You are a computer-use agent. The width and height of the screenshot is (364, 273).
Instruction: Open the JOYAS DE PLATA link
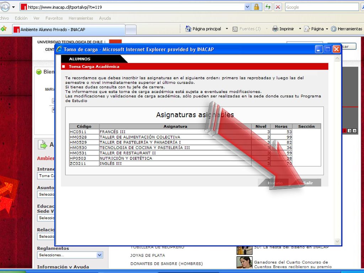point(148,255)
